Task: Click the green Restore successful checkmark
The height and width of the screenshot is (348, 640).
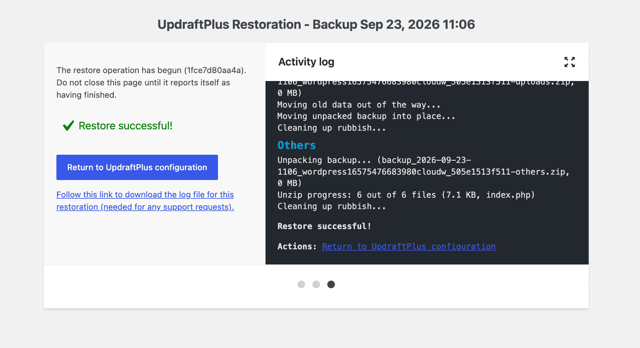Action: 68,126
